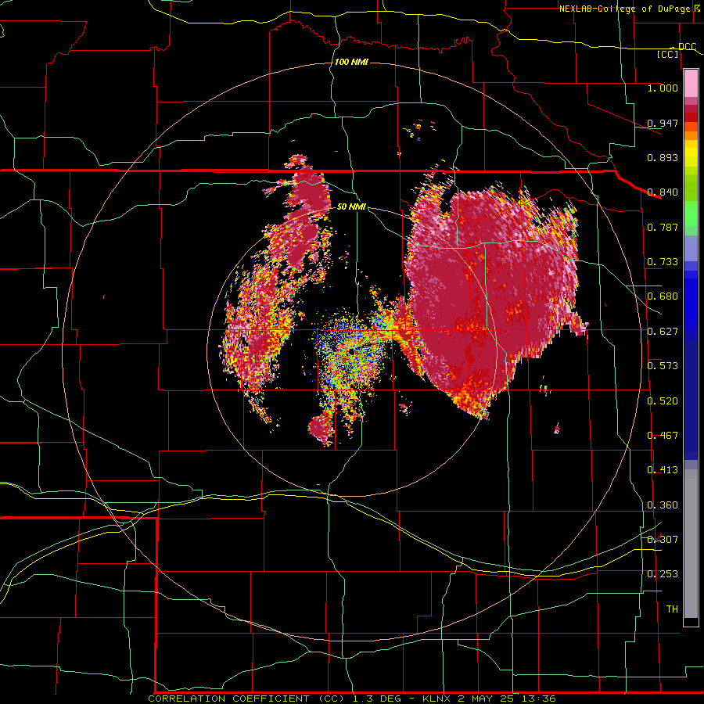The width and height of the screenshot is (704, 704).
Task: Click the 0.360 color scale value
Action: click(x=663, y=505)
